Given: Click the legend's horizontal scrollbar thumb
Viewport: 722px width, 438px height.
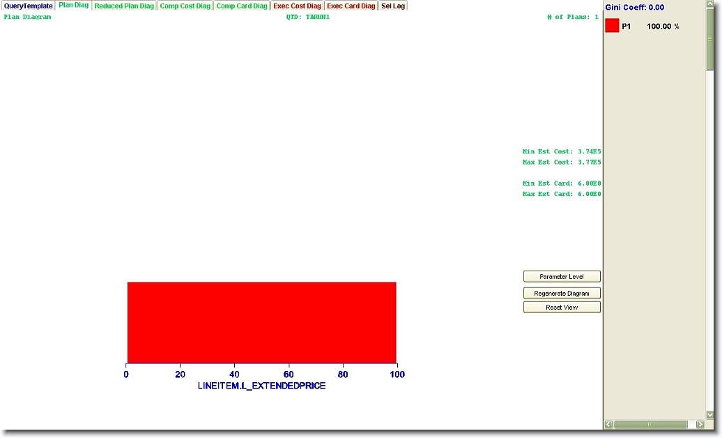Looking at the screenshot, I should tap(650, 425).
